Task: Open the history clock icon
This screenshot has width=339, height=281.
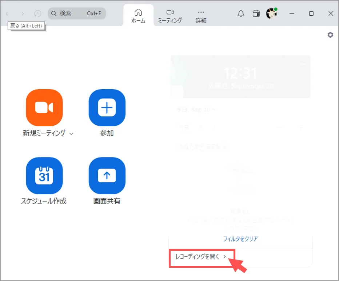Action: (38, 13)
